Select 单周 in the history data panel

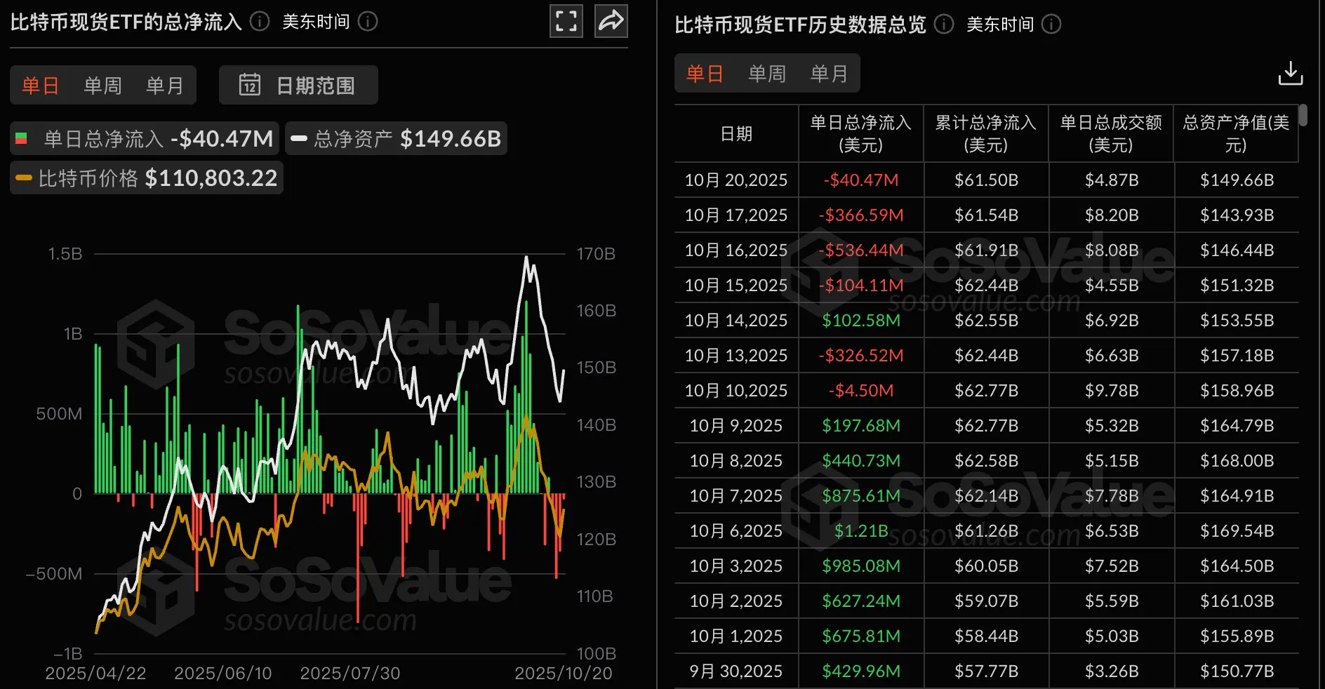[x=766, y=73]
